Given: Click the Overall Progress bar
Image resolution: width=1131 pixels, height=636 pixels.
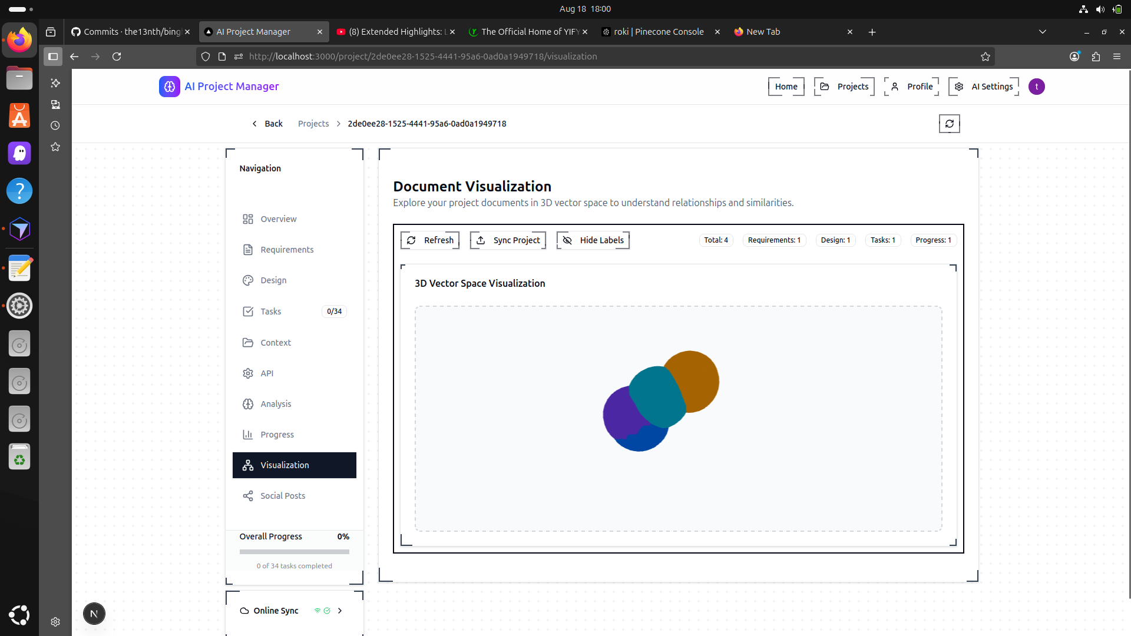Looking at the screenshot, I should click(x=294, y=552).
